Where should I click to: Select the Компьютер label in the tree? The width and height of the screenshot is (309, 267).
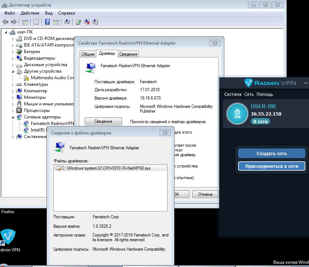point(36,91)
